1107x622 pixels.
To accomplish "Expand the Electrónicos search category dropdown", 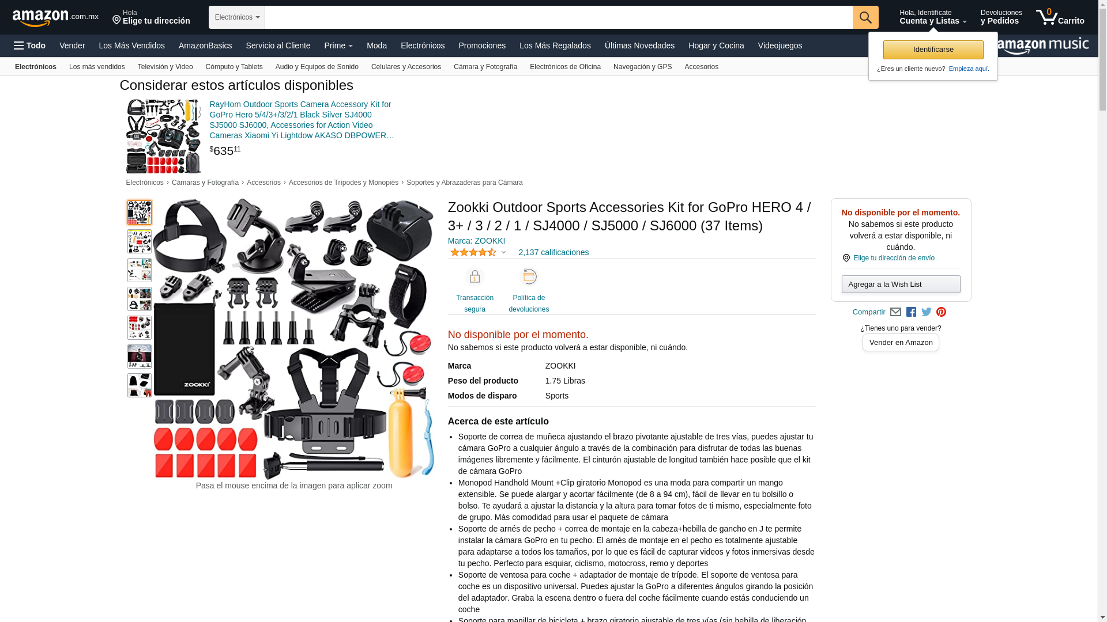I will pos(237,17).
